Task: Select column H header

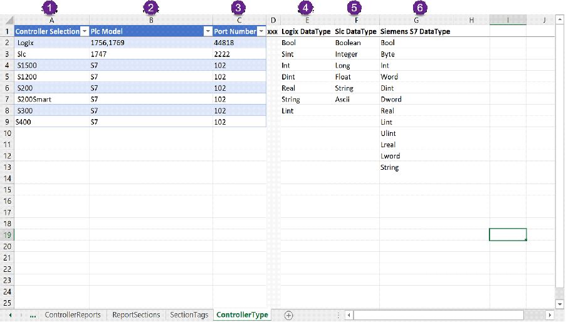Action: coord(471,21)
